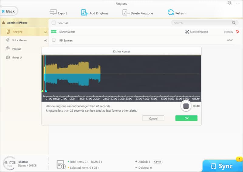
Task: Click the blue end marker handle
Action: [46, 91]
